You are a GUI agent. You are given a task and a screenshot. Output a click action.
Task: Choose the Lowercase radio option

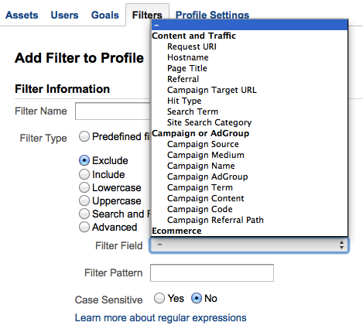84,187
